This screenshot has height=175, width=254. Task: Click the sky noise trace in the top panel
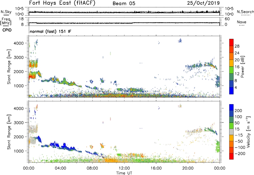[x=124, y=12]
